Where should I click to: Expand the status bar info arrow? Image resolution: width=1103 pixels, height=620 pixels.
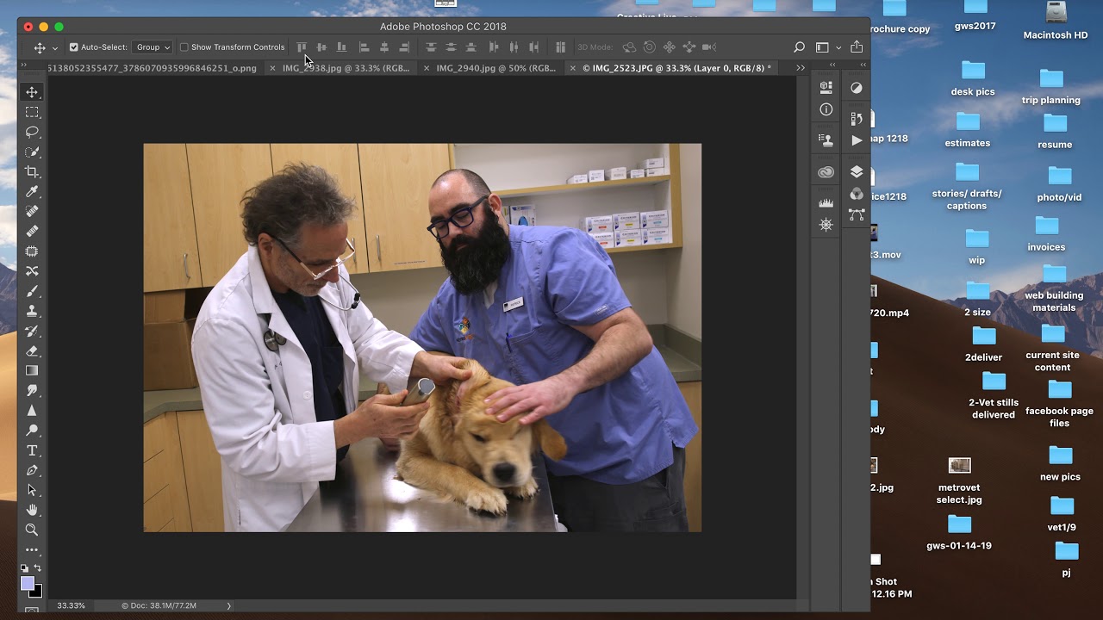[228, 606]
